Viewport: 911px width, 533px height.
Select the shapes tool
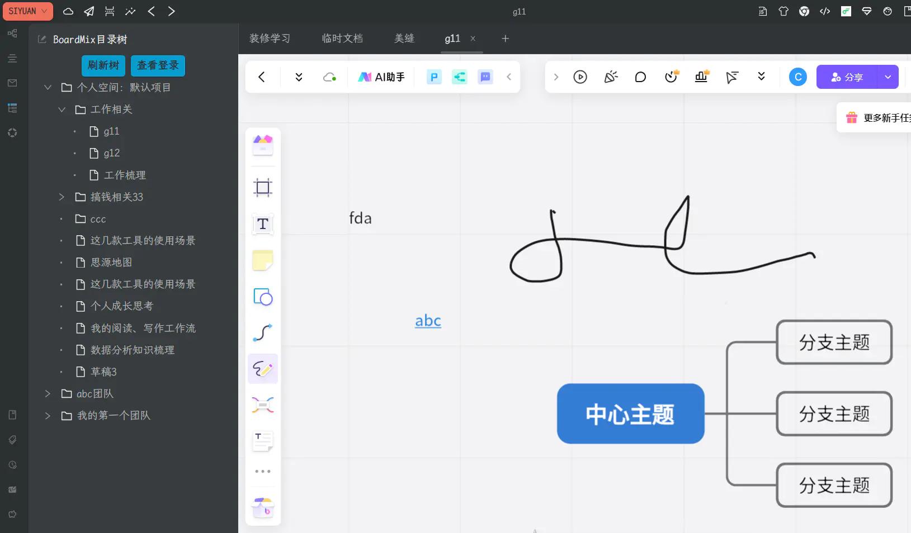click(x=262, y=297)
